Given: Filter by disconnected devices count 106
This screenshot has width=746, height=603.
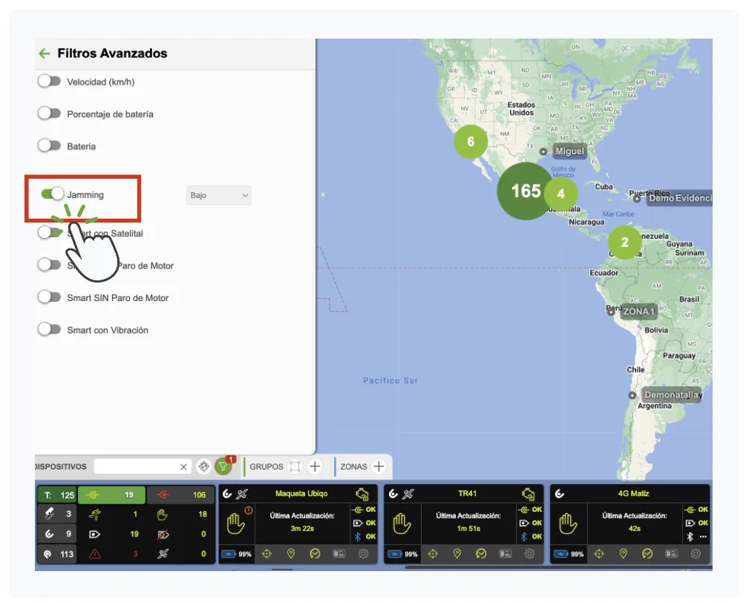Looking at the screenshot, I should (x=180, y=495).
